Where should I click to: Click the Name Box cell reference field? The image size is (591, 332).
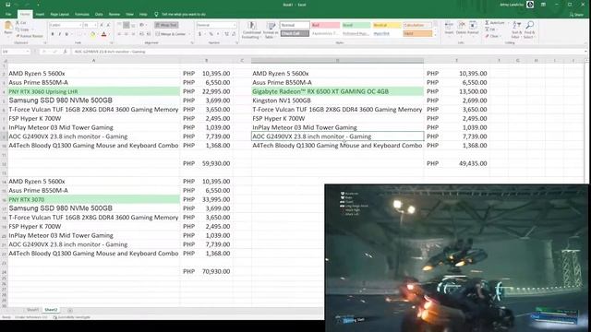(16, 52)
